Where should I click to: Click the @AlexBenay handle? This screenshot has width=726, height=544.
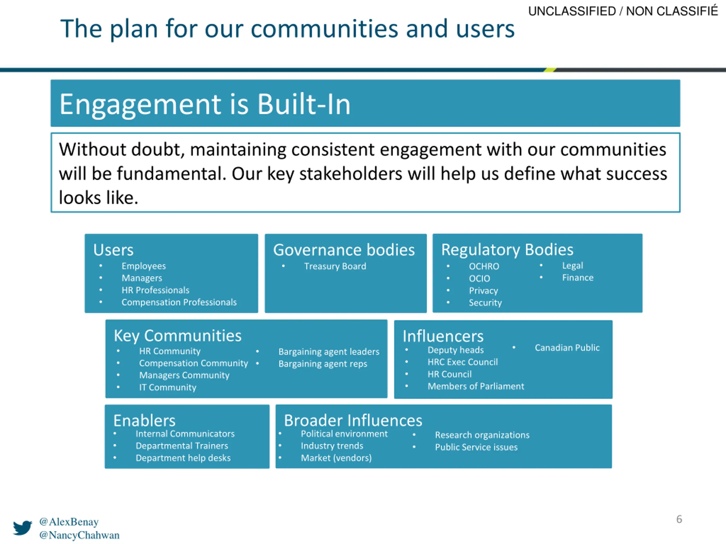pos(69,522)
